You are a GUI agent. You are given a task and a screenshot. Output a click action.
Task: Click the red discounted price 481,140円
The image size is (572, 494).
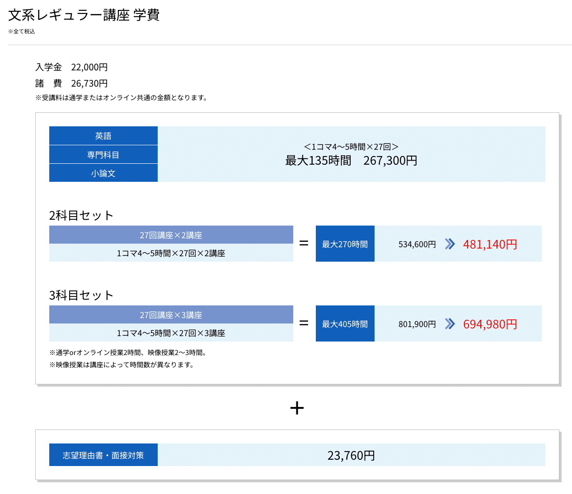[490, 245]
